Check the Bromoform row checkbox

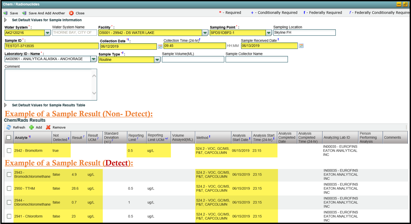pos(9,151)
